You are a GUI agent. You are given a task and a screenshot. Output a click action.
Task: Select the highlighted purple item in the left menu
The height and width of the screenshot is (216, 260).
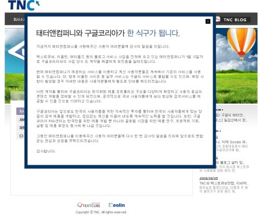pyautogui.click(x=21, y=111)
